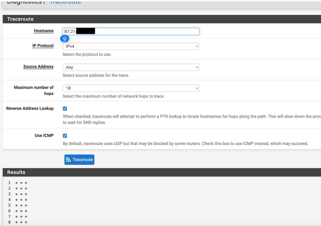The image size is (321, 226).
Task: Toggle the Use ICMP checkbox
Action: coord(65,135)
